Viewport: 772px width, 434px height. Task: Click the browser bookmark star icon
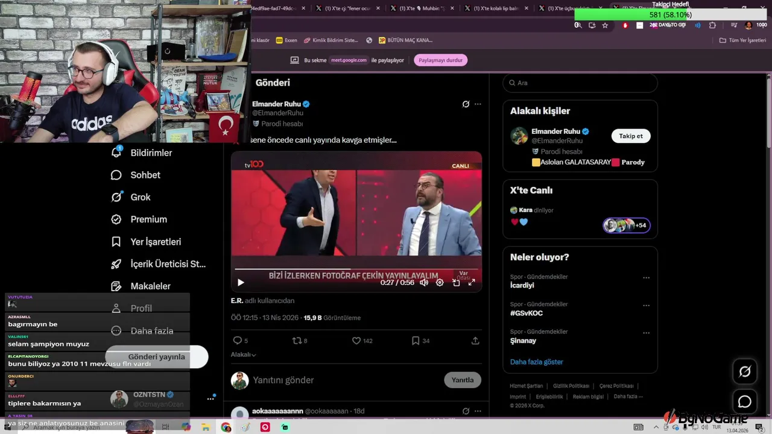[605, 25]
